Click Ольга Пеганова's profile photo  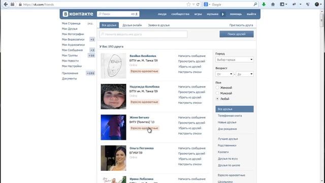coord(113,158)
